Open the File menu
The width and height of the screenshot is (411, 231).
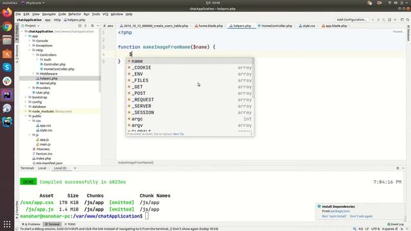tap(18, 14)
